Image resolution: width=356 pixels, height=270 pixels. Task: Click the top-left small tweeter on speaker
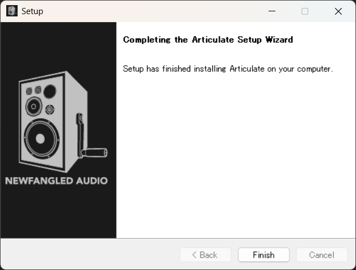(29, 91)
